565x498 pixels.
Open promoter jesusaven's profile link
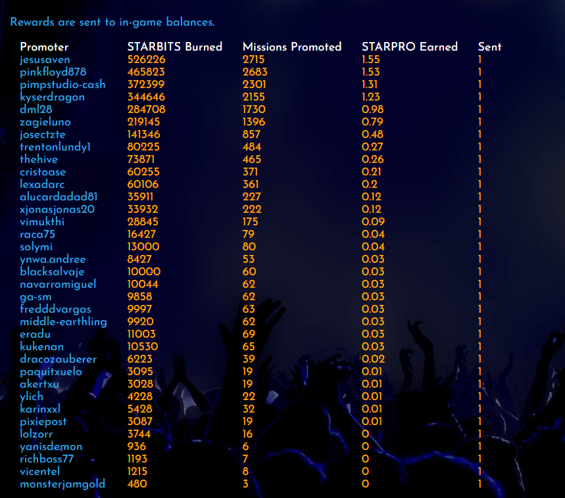(x=45, y=60)
